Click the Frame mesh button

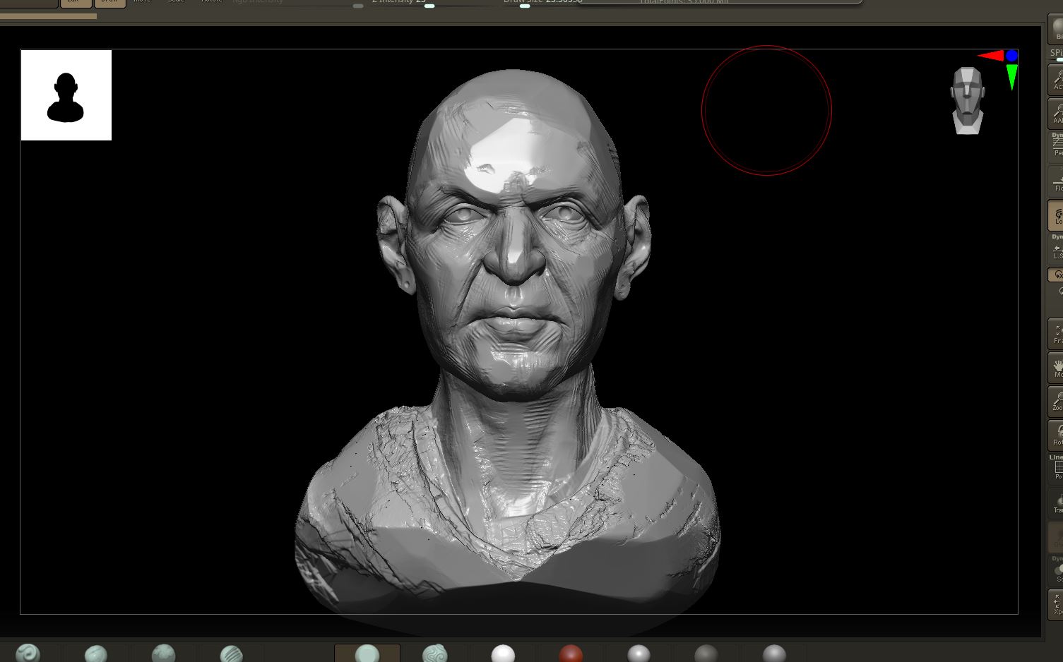click(x=1056, y=333)
